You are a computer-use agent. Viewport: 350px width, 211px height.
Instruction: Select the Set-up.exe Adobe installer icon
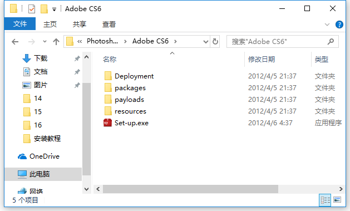[x=107, y=123]
